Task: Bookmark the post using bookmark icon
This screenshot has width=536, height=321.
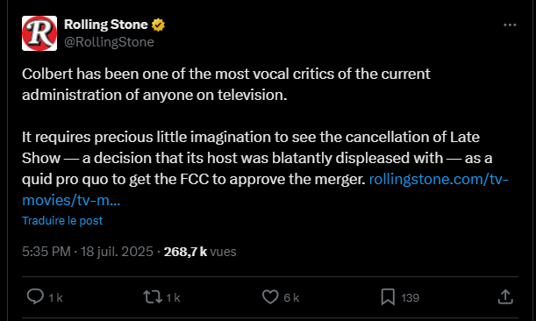Action: (388, 296)
